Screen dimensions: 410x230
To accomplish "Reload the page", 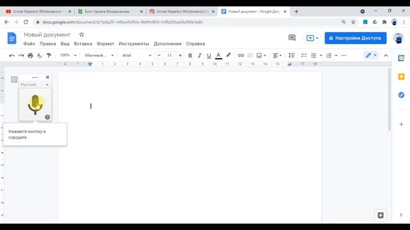I will pos(26,22).
